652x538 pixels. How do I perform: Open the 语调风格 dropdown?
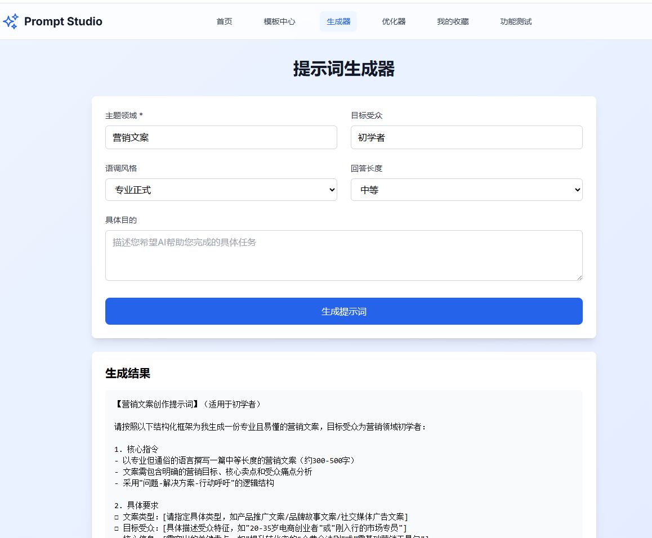point(221,190)
